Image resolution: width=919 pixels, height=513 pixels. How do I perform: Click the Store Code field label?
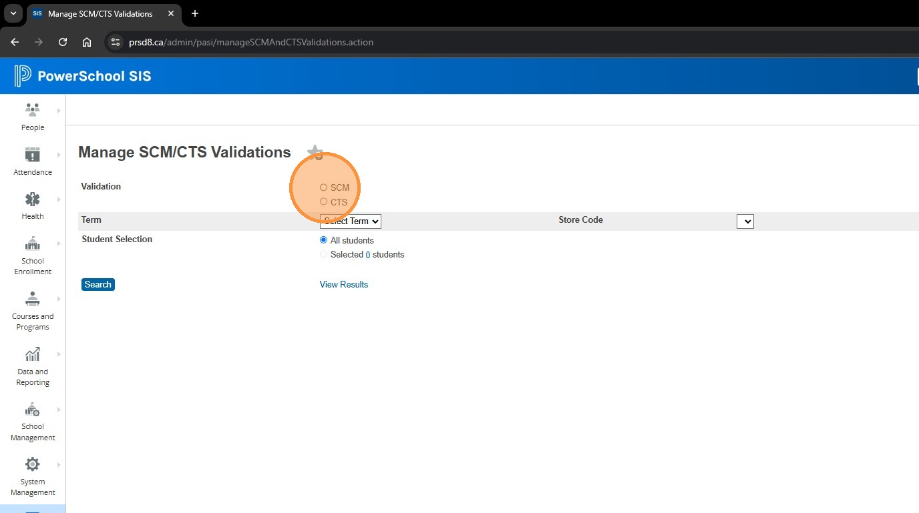pos(581,220)
